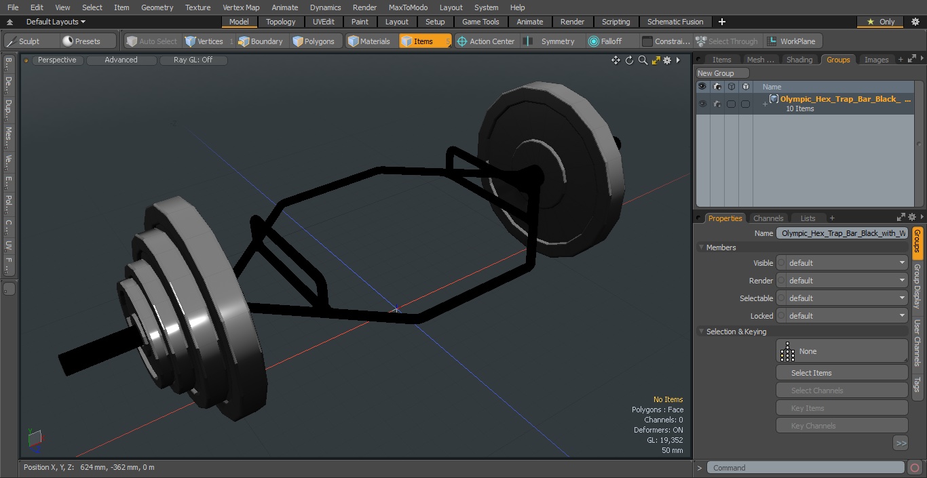Click the Select Items button
Screen dimensions: 927x478
click(841, 373)
